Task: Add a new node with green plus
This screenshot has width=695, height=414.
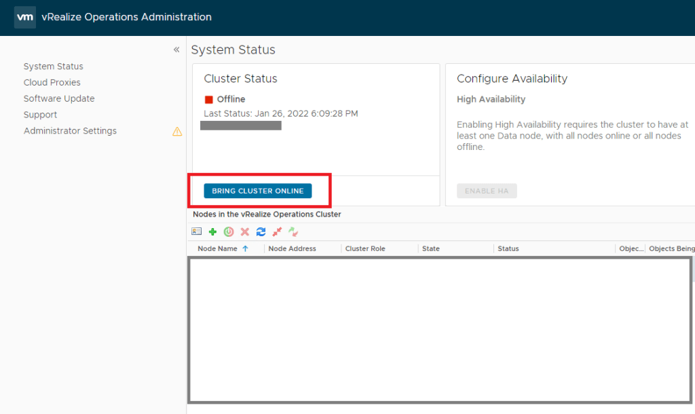Action: tap(212, 231)
